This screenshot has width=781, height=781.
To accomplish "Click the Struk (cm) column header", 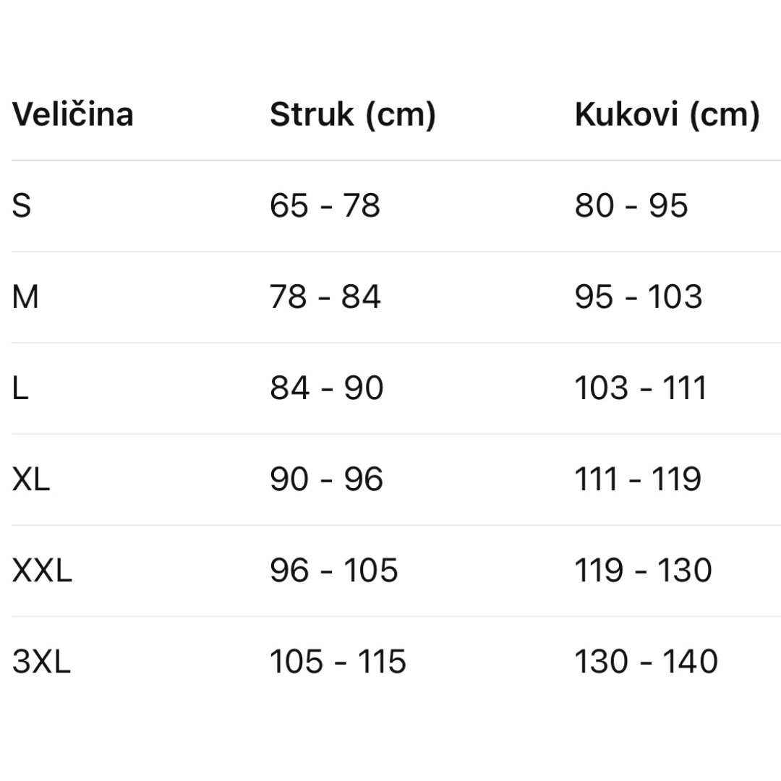I will 352,115.
